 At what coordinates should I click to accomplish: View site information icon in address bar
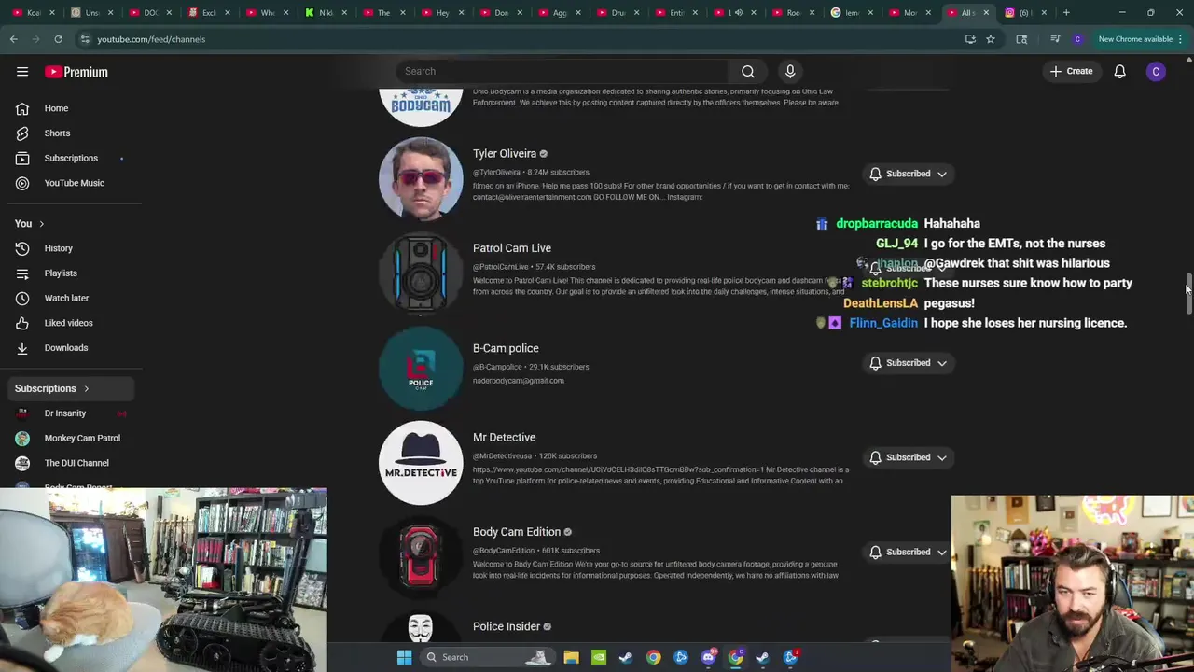pos(85,39)
